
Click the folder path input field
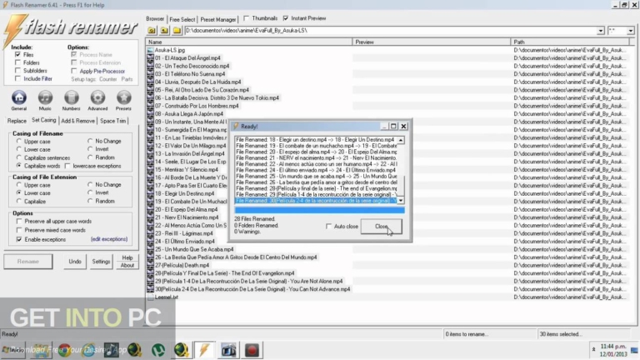tap(390, 31)
